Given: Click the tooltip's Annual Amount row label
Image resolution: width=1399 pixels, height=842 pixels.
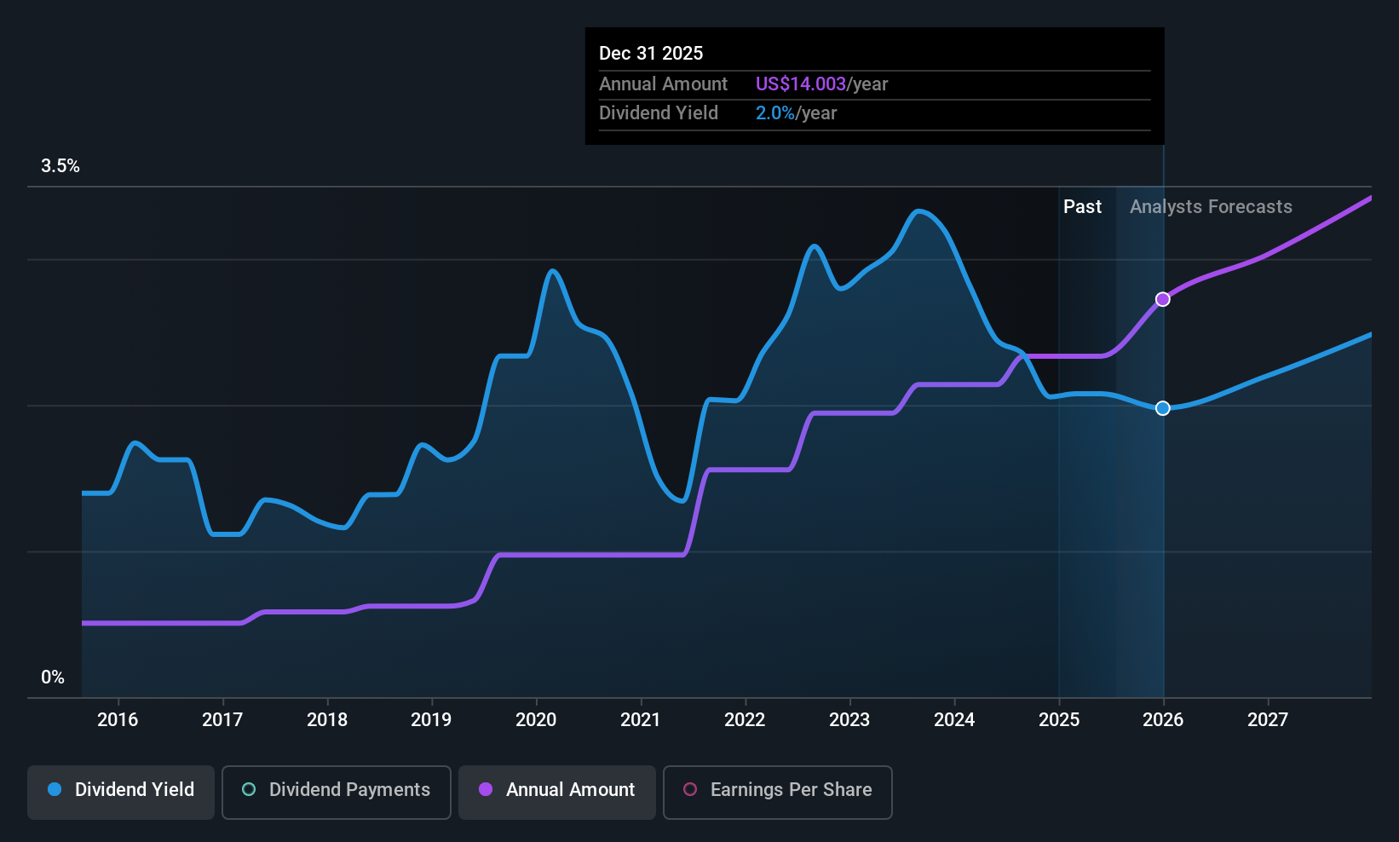Looking at the screenshot, I should [x=663, y=84].
